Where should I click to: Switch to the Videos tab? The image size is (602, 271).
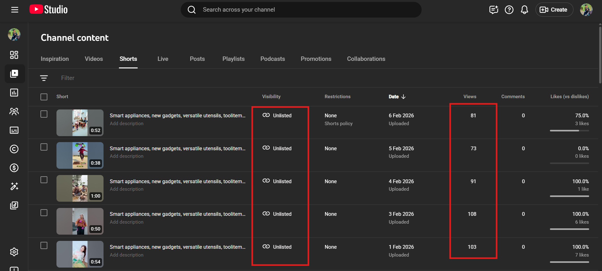94,59
